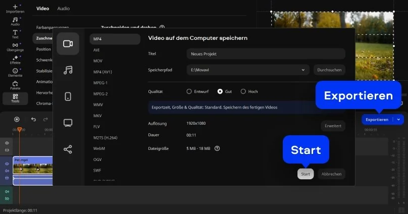Select the TV export category icon

click(68, 123)
